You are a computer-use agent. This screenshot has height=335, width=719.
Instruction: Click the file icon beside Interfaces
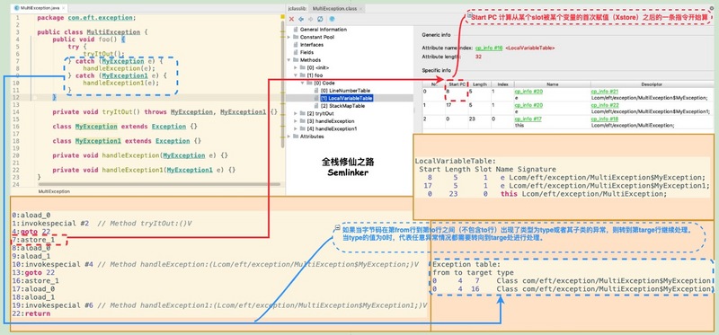tap(296, 45)
